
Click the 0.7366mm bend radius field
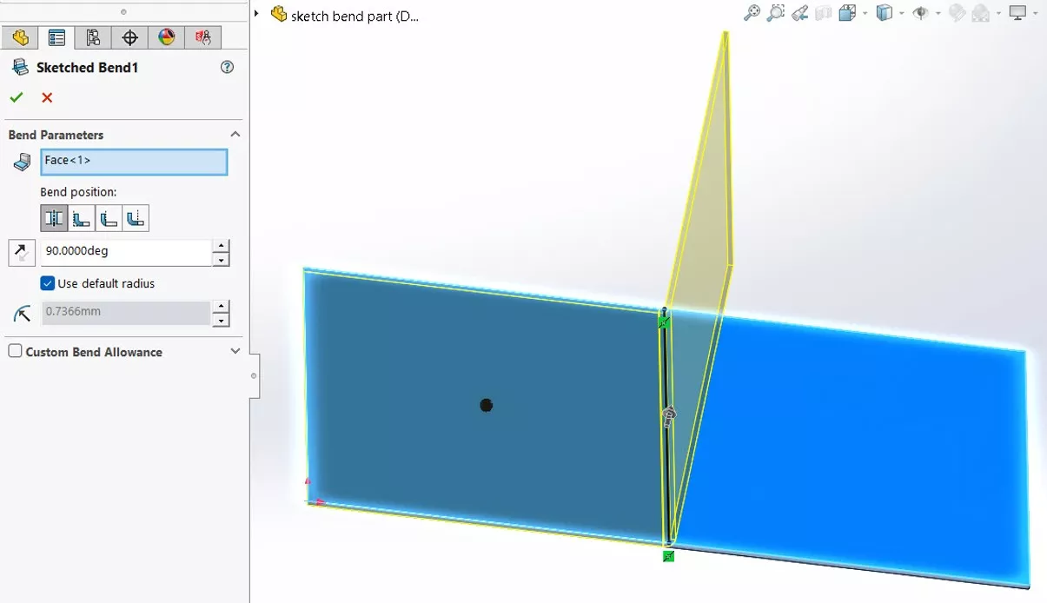pyautogui.click(x=126, y=313)
